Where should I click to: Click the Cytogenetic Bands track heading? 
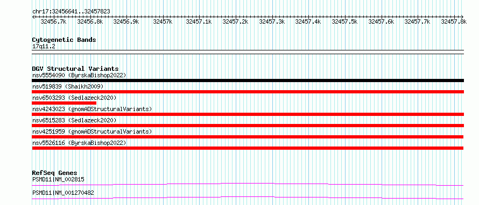64,40
